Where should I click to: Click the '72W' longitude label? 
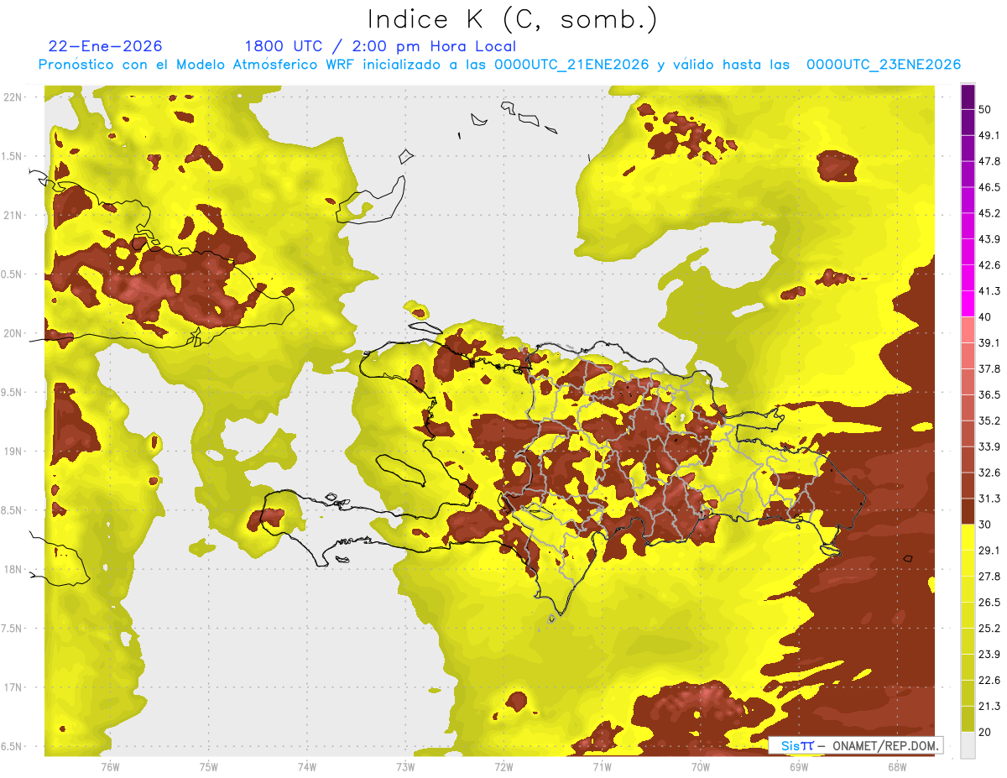[503, 766]
